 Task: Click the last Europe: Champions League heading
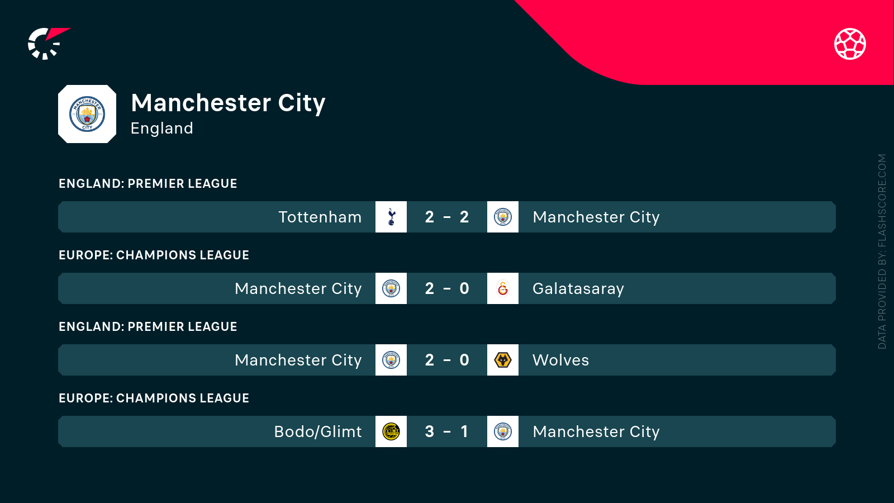tap(154, 398)
